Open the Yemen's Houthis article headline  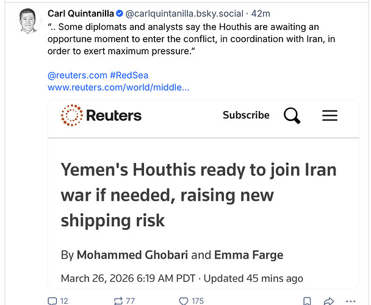tap(198, 195)
